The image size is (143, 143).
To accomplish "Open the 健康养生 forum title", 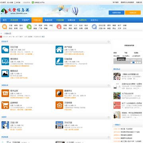I will point(68,91).
